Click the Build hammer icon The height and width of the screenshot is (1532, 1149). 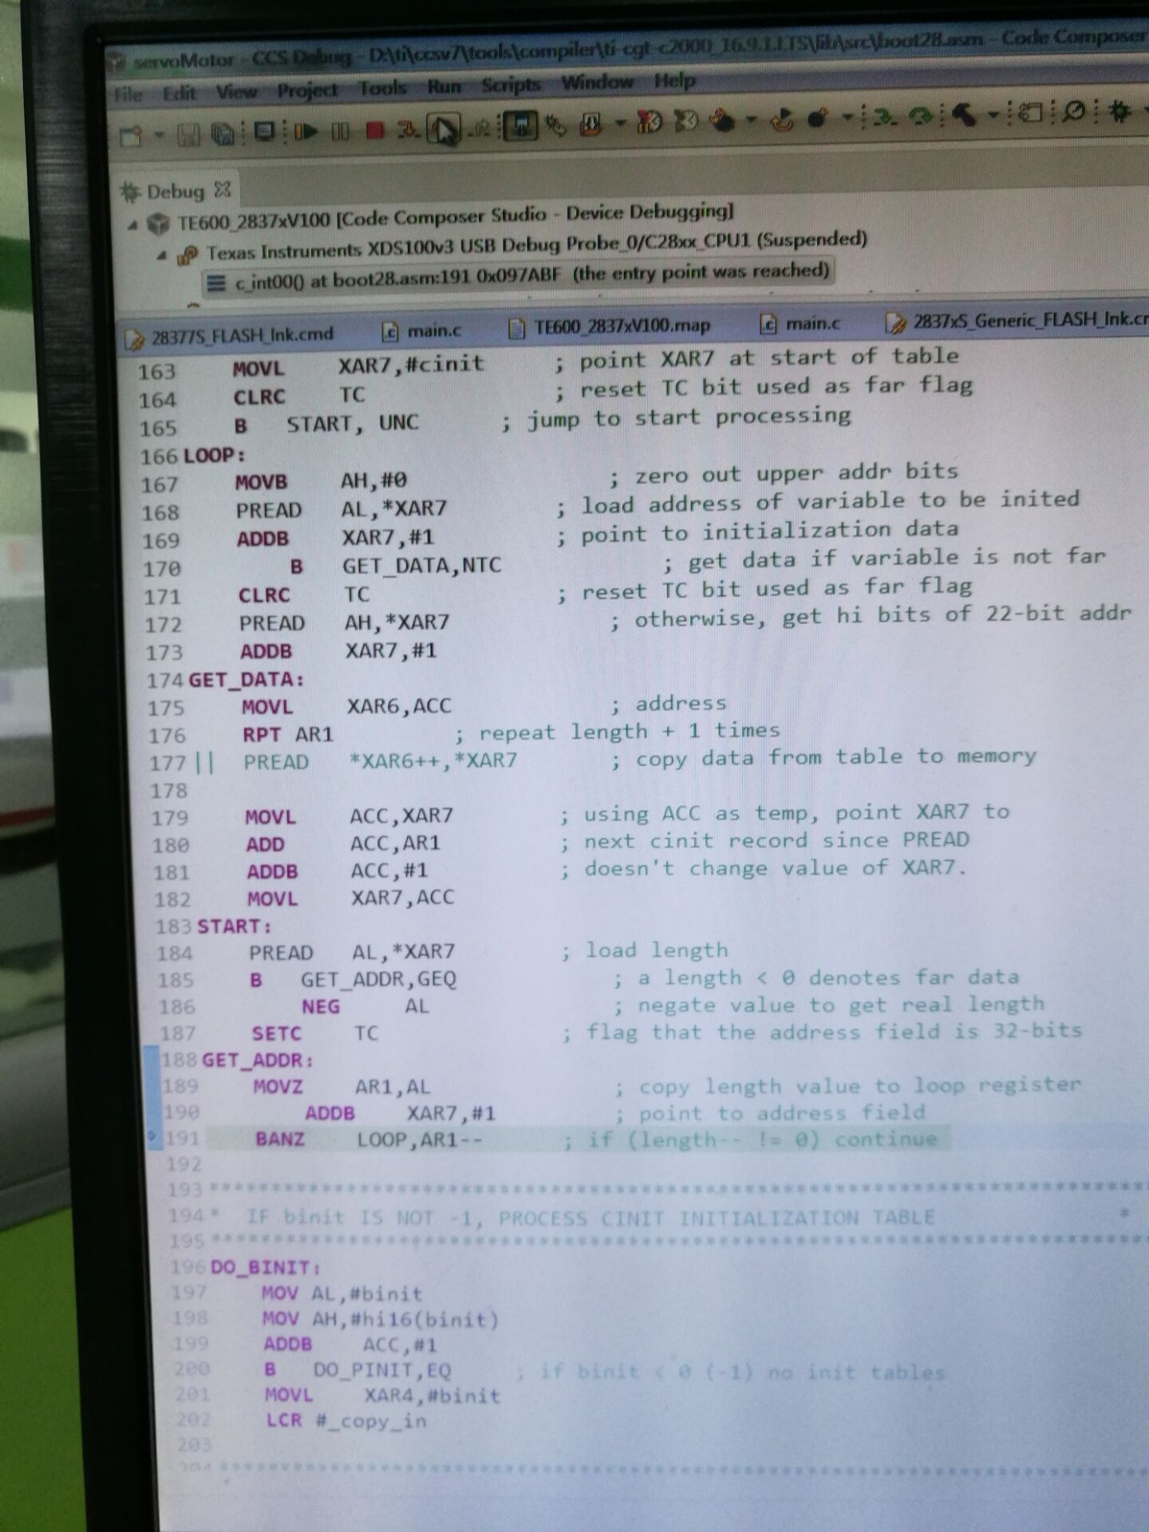tap(964, 115)
